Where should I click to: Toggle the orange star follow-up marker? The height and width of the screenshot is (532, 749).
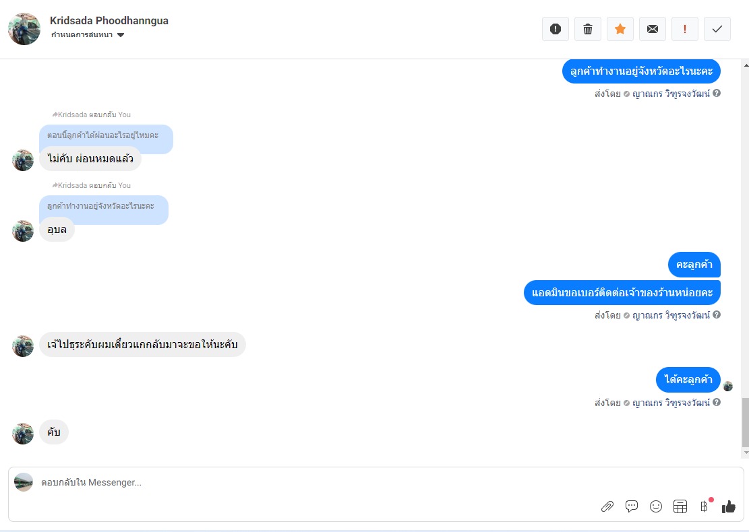[x=620, y=29]
